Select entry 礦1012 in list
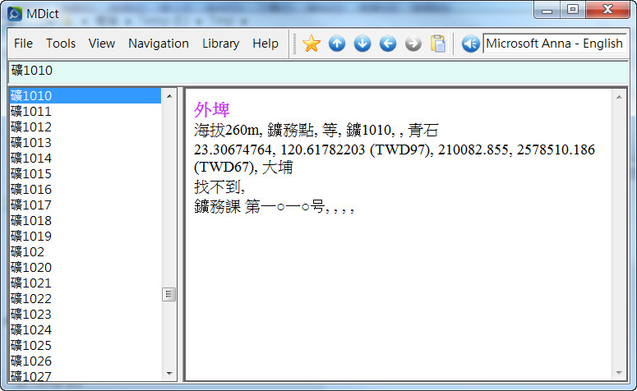The width and height of the screenshot is (637, 391). tap(85, 127)
